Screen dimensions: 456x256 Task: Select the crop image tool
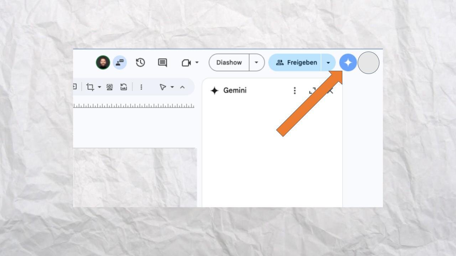pyautogui.click(x=90, y=87)
